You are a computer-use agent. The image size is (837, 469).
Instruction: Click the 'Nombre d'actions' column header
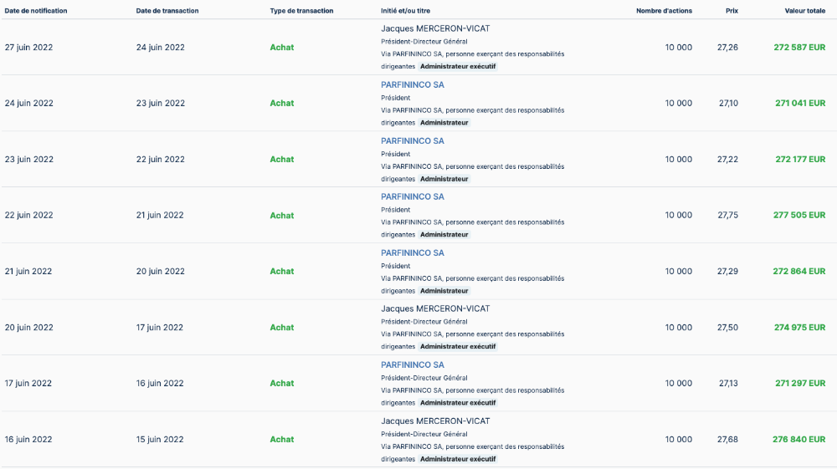point(664,11)
